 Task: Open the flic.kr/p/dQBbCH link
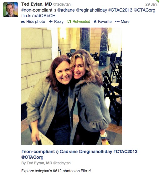(38, 16)
